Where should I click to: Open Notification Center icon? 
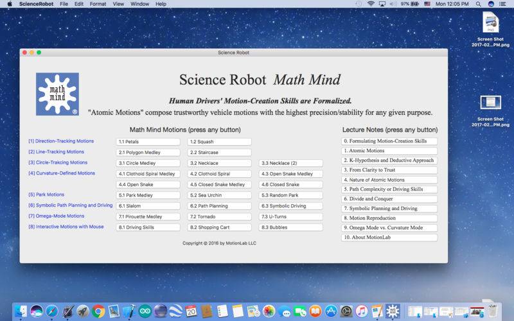(x=502, y=4)
